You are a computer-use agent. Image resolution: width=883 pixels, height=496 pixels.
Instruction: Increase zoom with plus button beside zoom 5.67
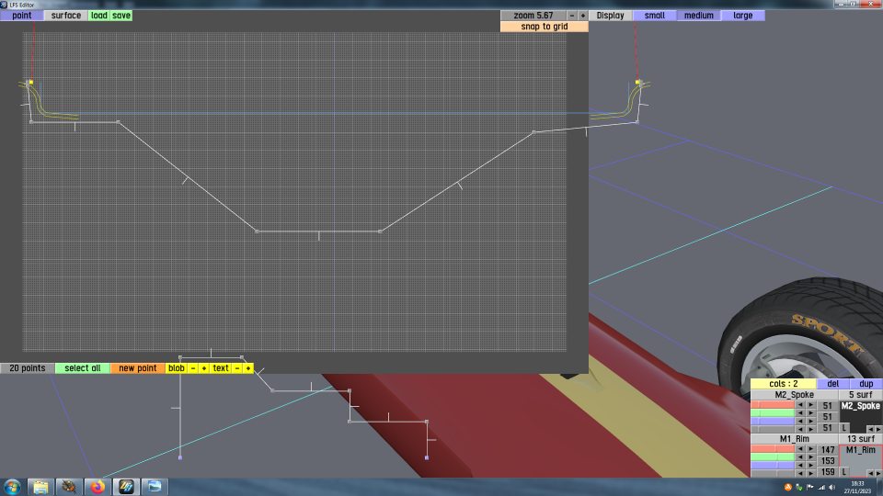(x=583, y=16)
